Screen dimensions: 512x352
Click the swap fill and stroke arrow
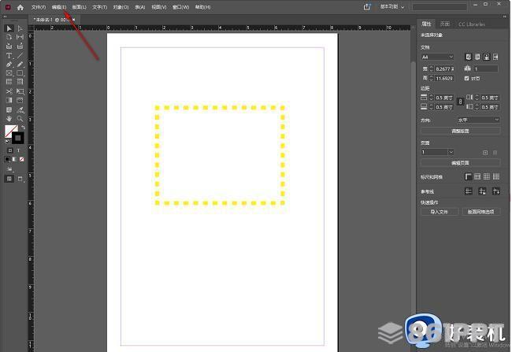click(x=23, y=127)
